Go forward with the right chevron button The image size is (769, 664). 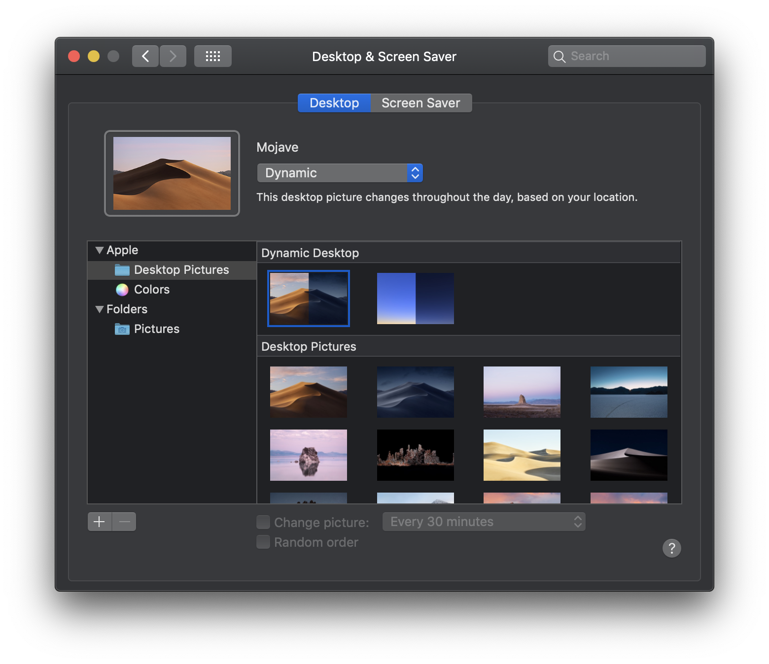point(173,56)
